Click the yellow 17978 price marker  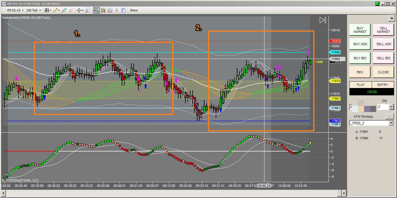[335, 81]
